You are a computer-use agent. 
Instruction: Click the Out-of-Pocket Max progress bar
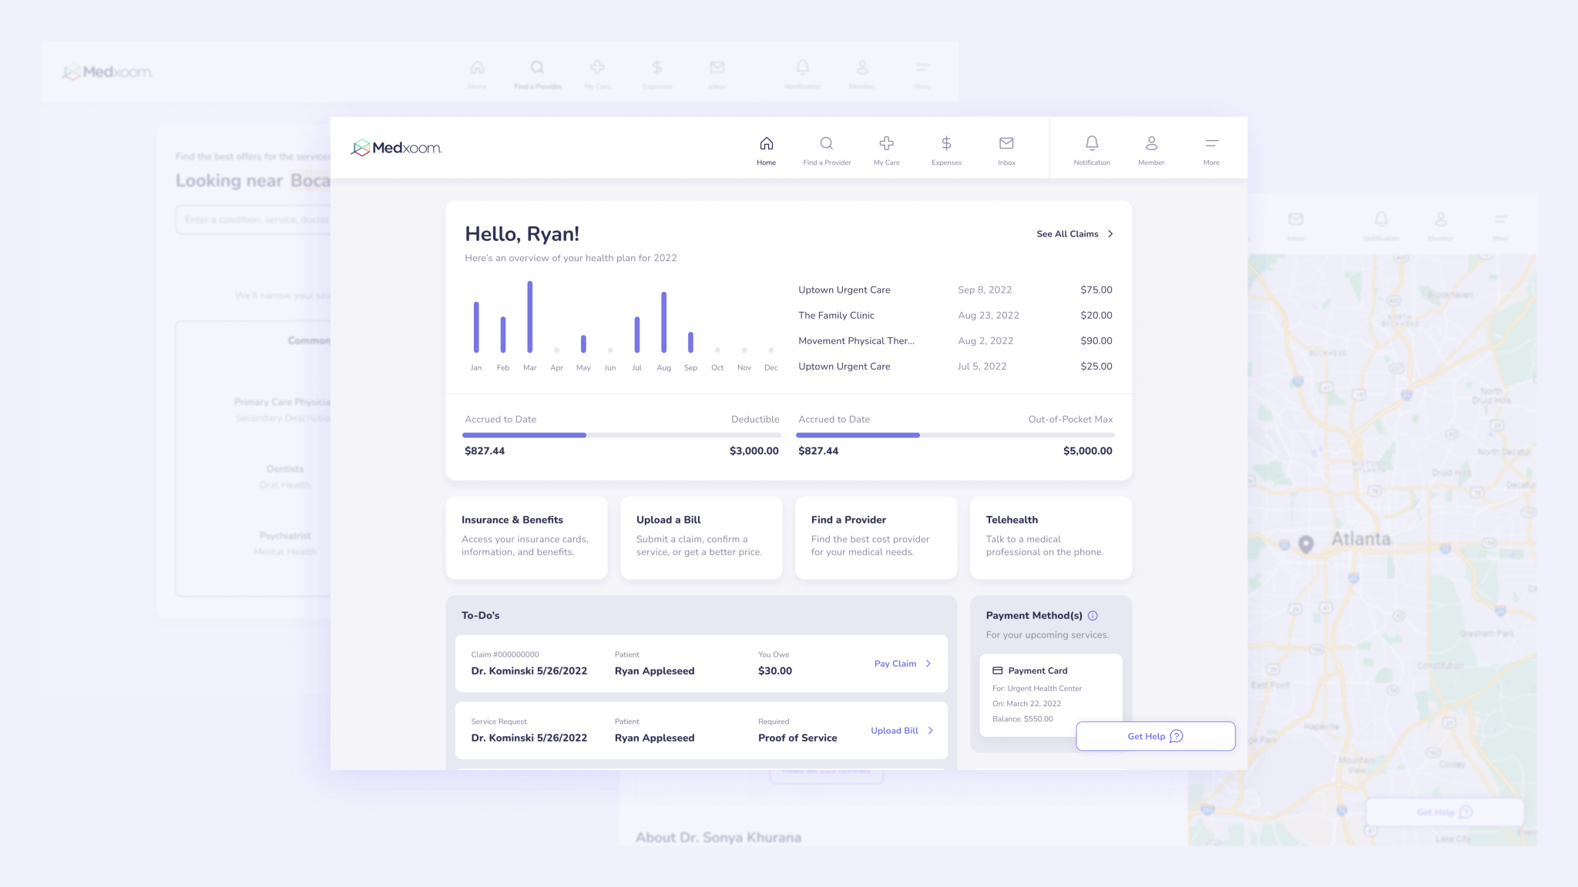955,435
